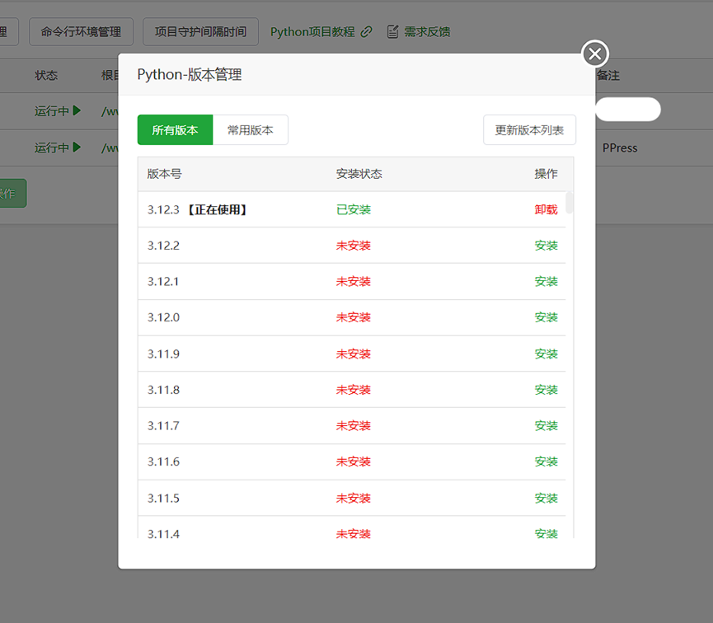713x623 pixels.
Task: Click version number 3.12.1 cell
Action: (x=163, y=282)
